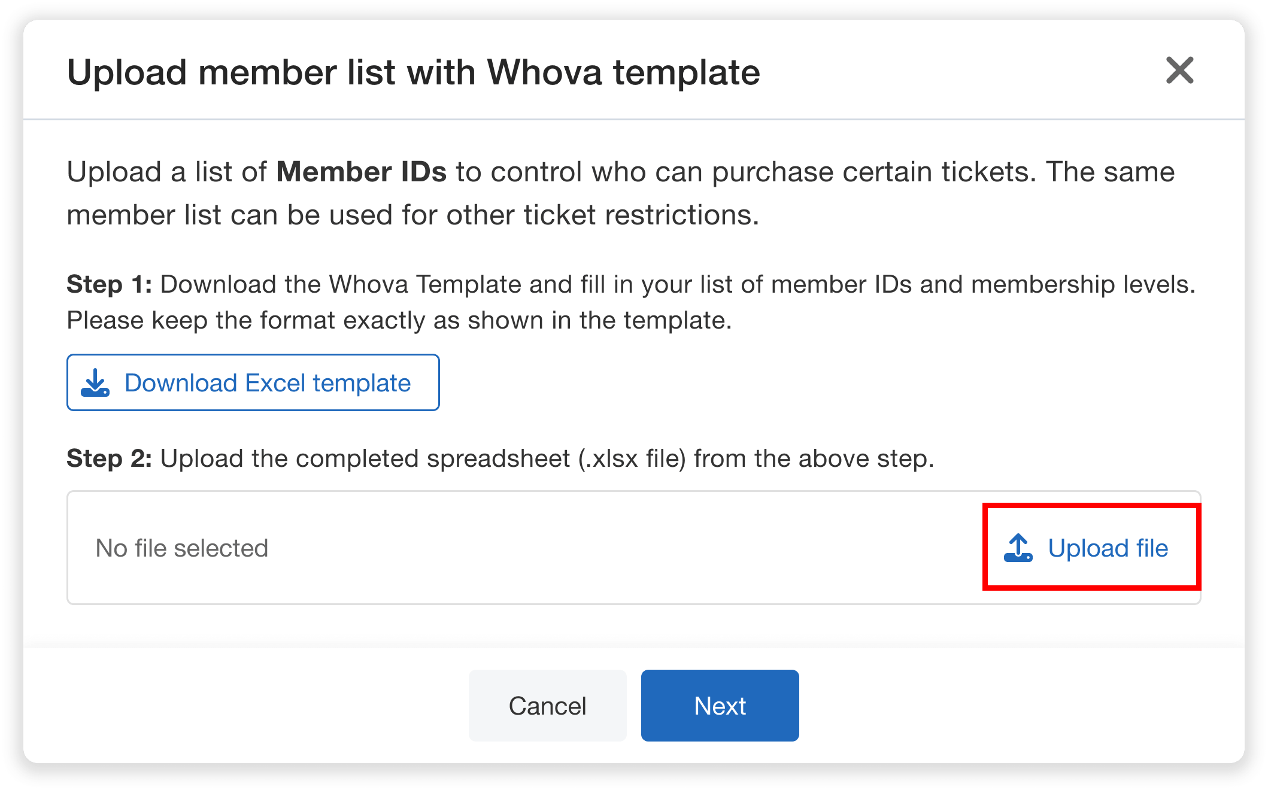
Task: Click the download tray icon inside the outlined button
Action: pos(96,383)
